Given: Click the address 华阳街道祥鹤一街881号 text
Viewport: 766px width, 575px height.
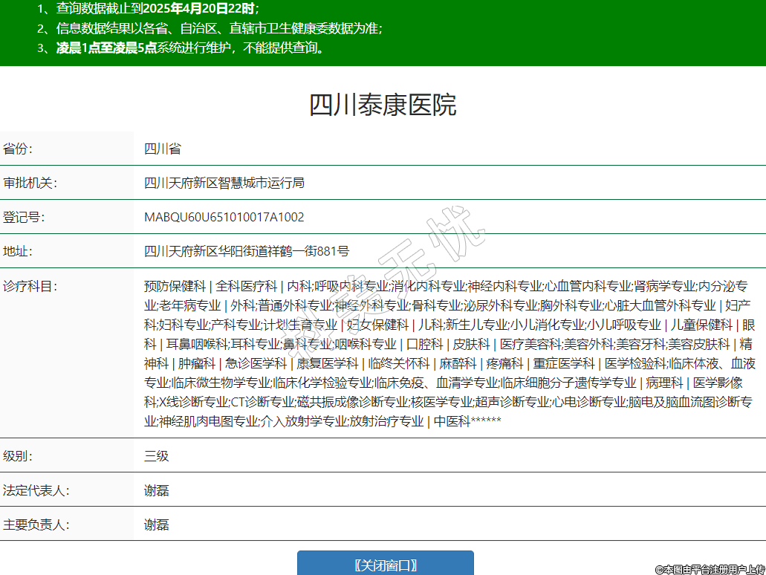Looking at the screenshot, I should coord(282,251).
